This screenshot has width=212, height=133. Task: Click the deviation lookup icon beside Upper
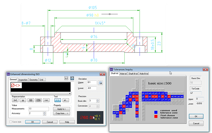[100, 83]
